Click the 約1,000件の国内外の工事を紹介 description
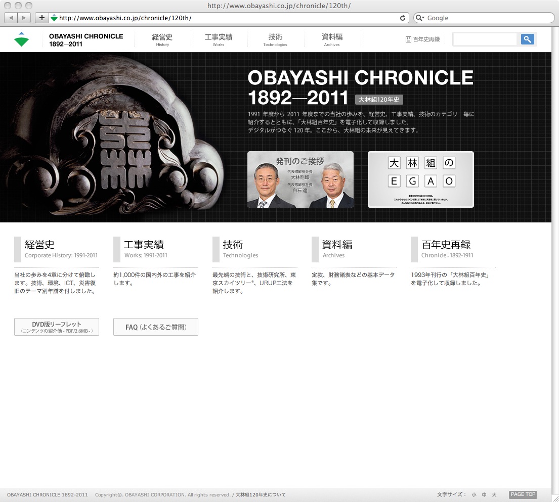 click(x=155, y=279)
